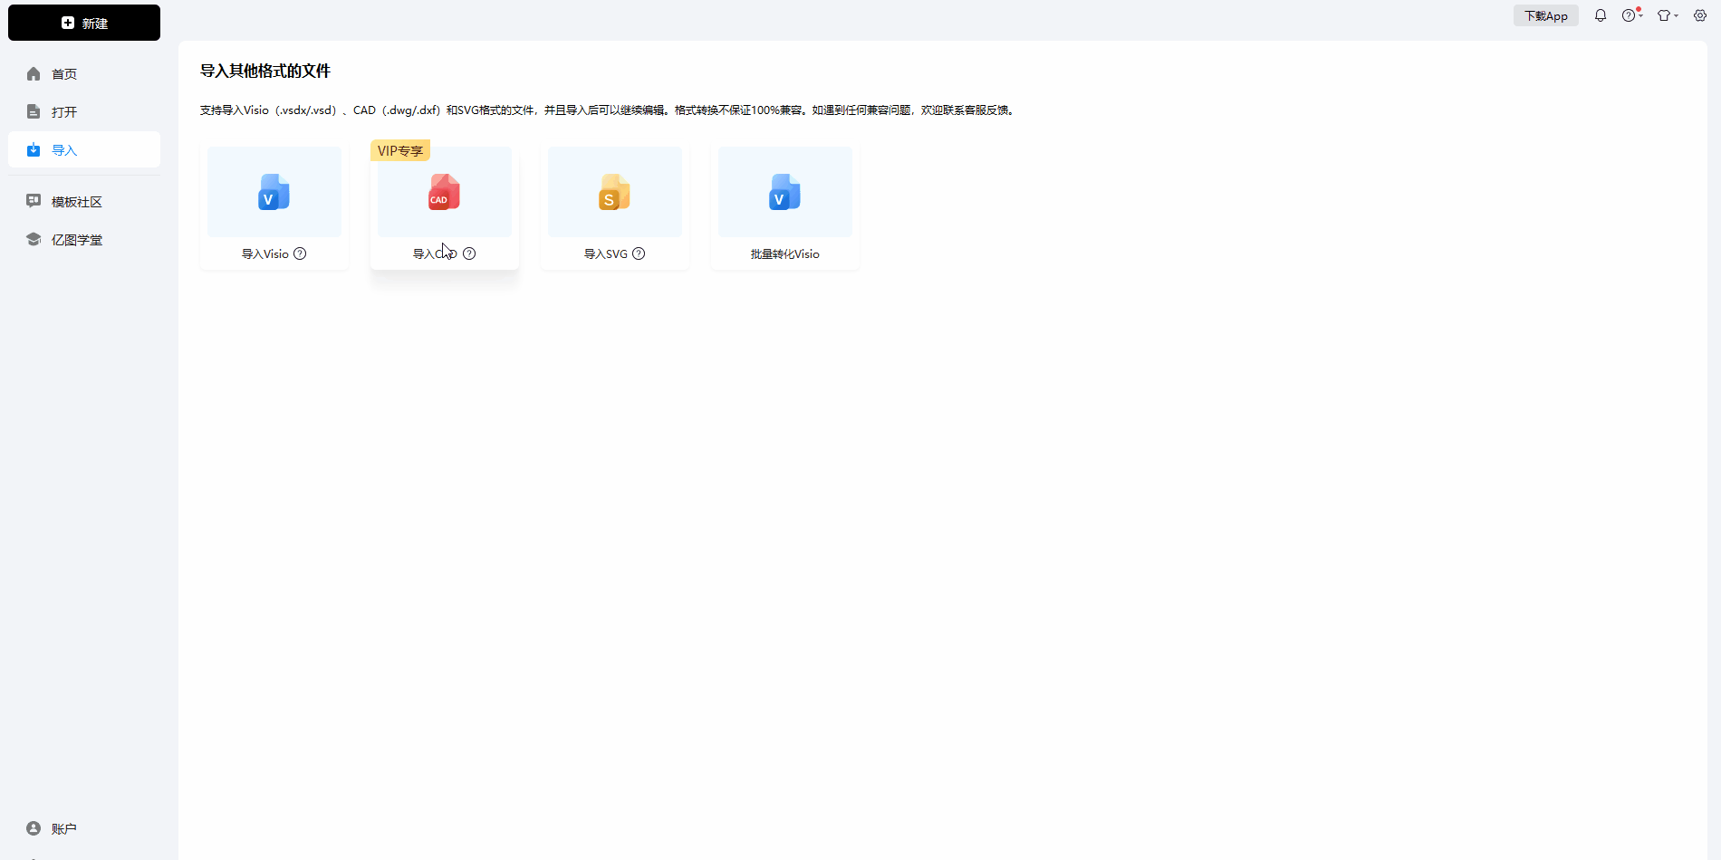Viewport: 1721px width, 860px height.
Task: Click the home icon beside 首页
Action: pos(34,74)
